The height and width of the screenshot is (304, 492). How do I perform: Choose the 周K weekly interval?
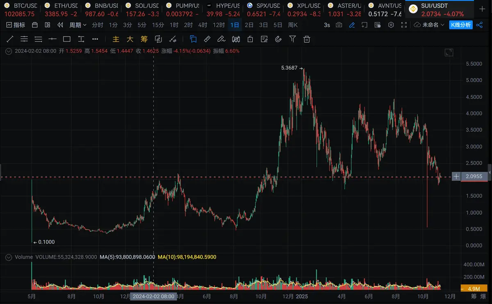click(x=293, y=25)
